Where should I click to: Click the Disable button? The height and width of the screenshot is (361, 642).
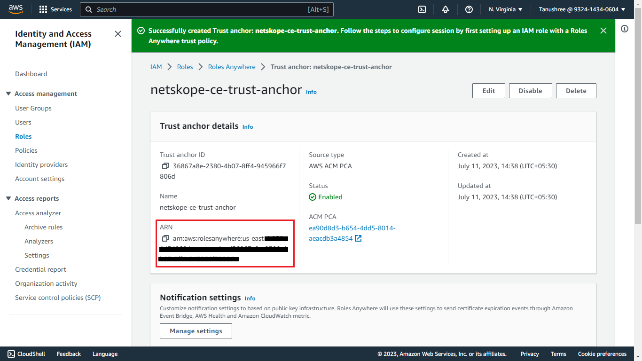tap(531, 91)
